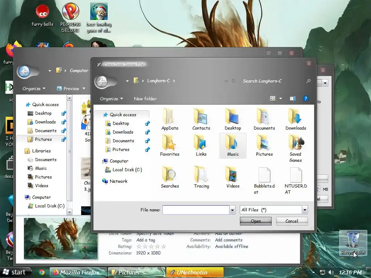Click the clock showing 12:16 PM
371x278 pixels.
350,272
